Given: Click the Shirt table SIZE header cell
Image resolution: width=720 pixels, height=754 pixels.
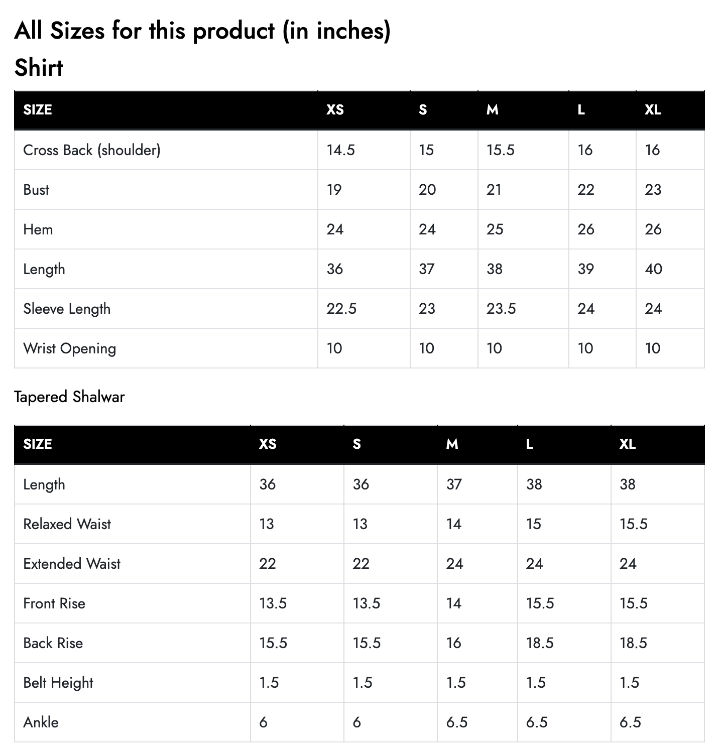Looking at the screenshot, I should pos(38,109).
